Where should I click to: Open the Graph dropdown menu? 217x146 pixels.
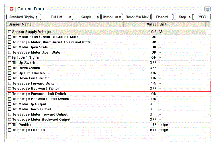[x=87, y=17]
